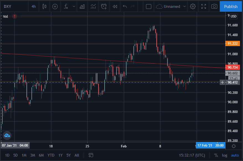Open time axis settings gear icon
Screen dimensions: 243x161
click(x=234, y=146)
